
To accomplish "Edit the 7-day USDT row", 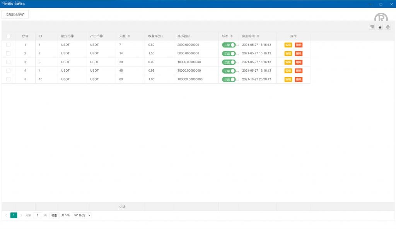I will 288,45.
